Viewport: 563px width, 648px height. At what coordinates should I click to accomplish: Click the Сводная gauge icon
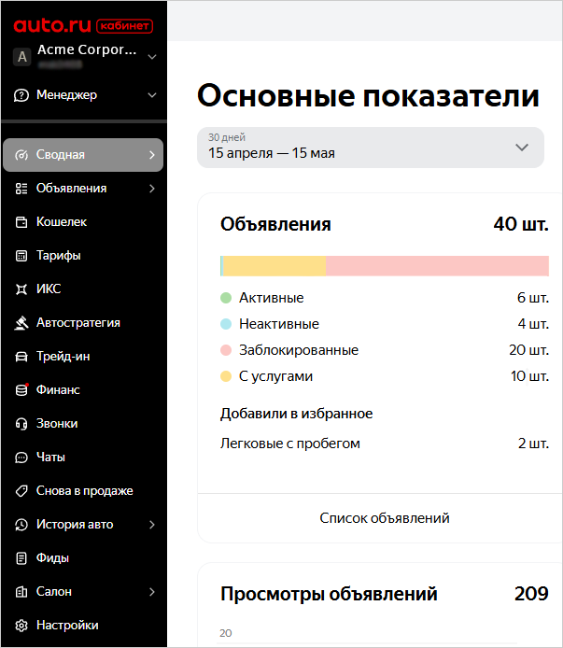(21, 155)
